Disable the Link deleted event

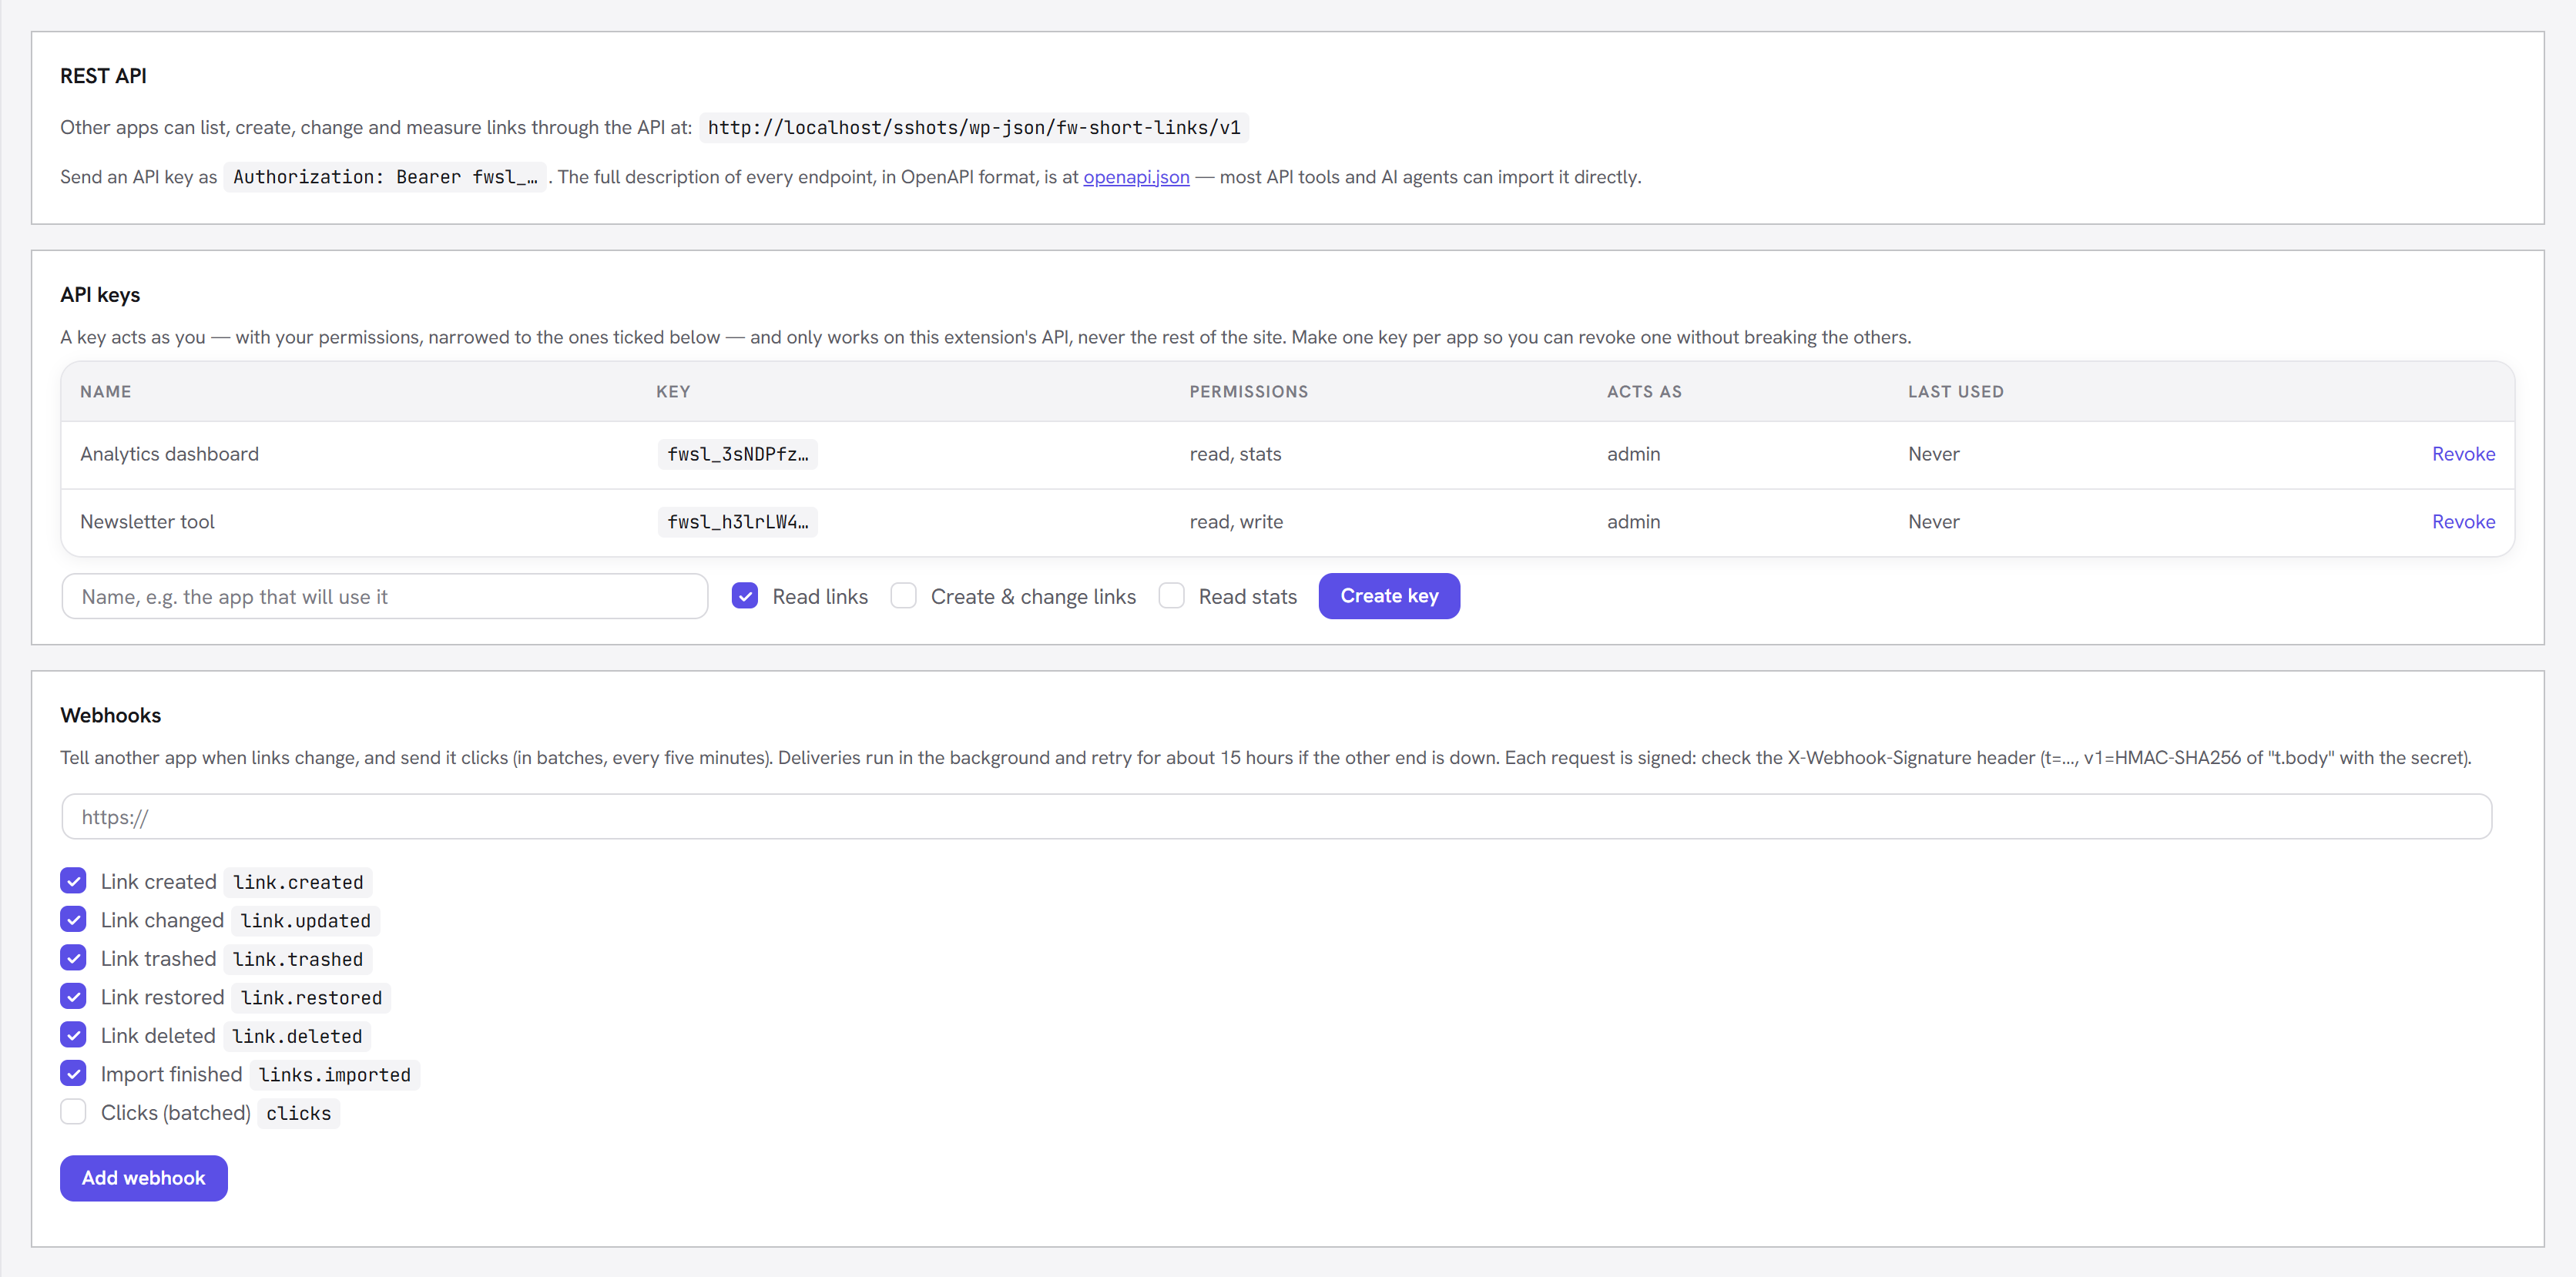[73, 1035]
